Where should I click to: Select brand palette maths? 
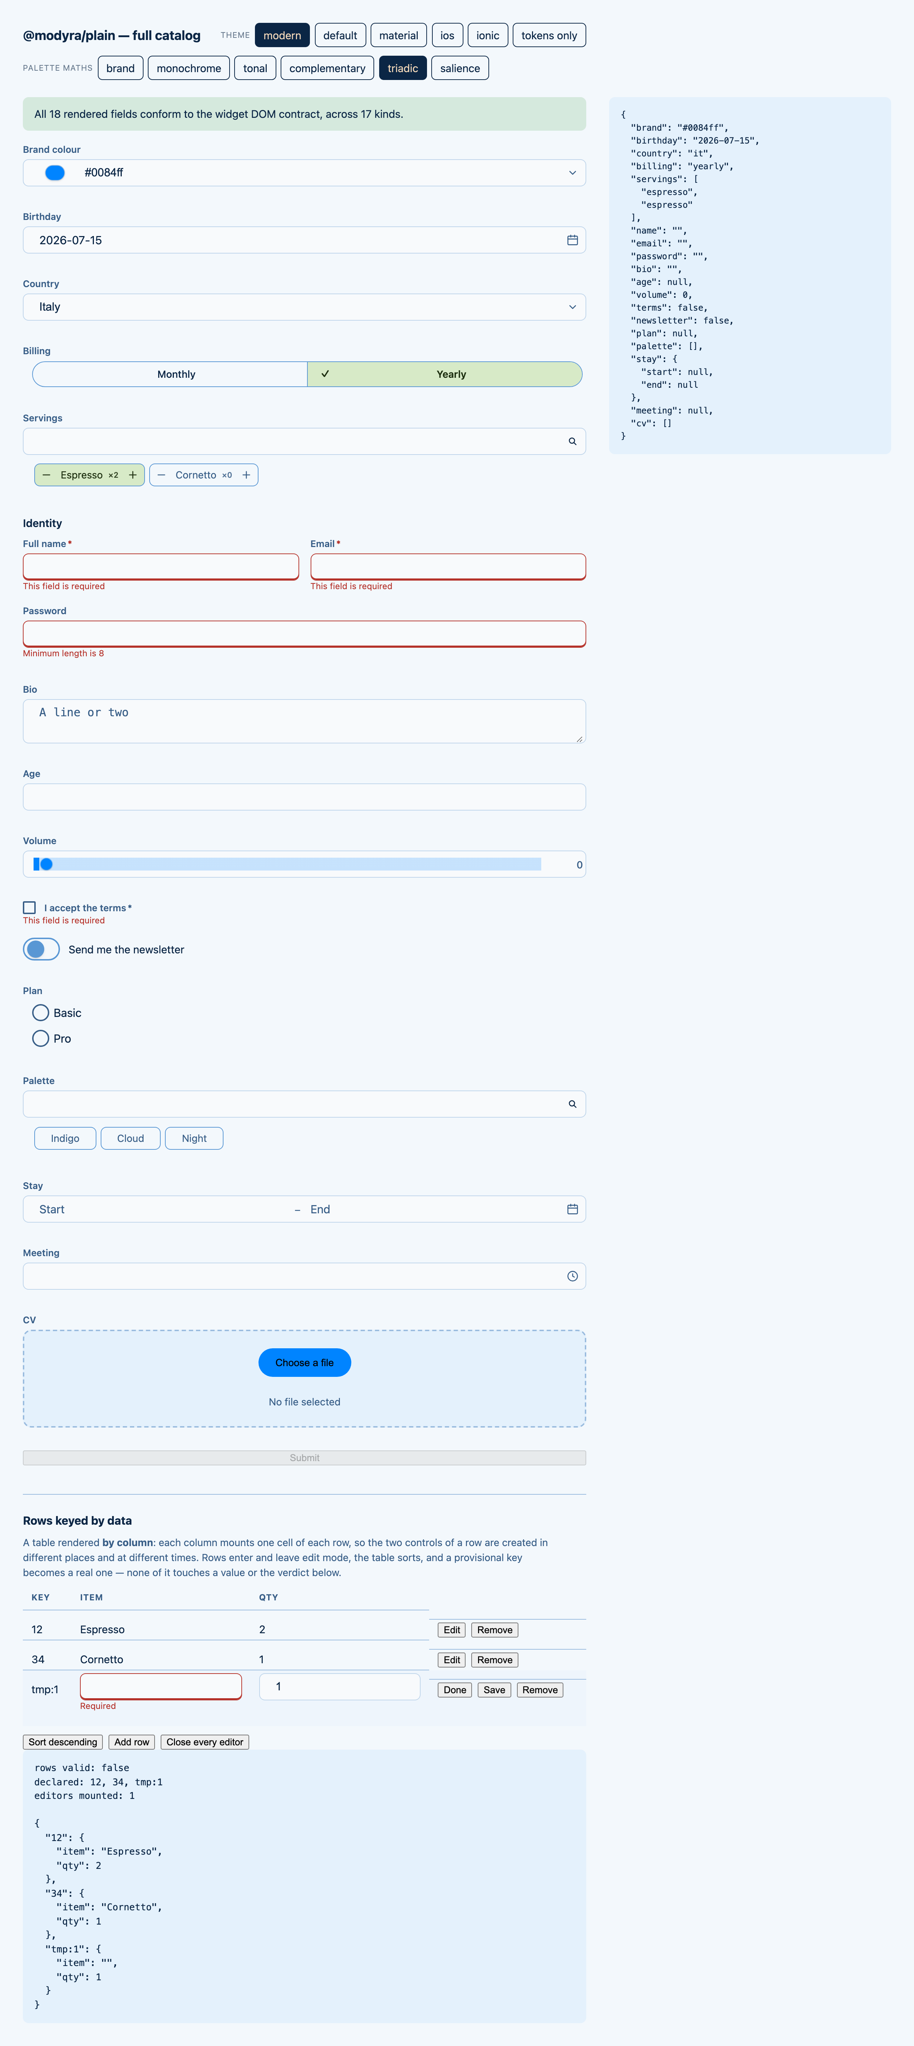(x=121, y=68)
